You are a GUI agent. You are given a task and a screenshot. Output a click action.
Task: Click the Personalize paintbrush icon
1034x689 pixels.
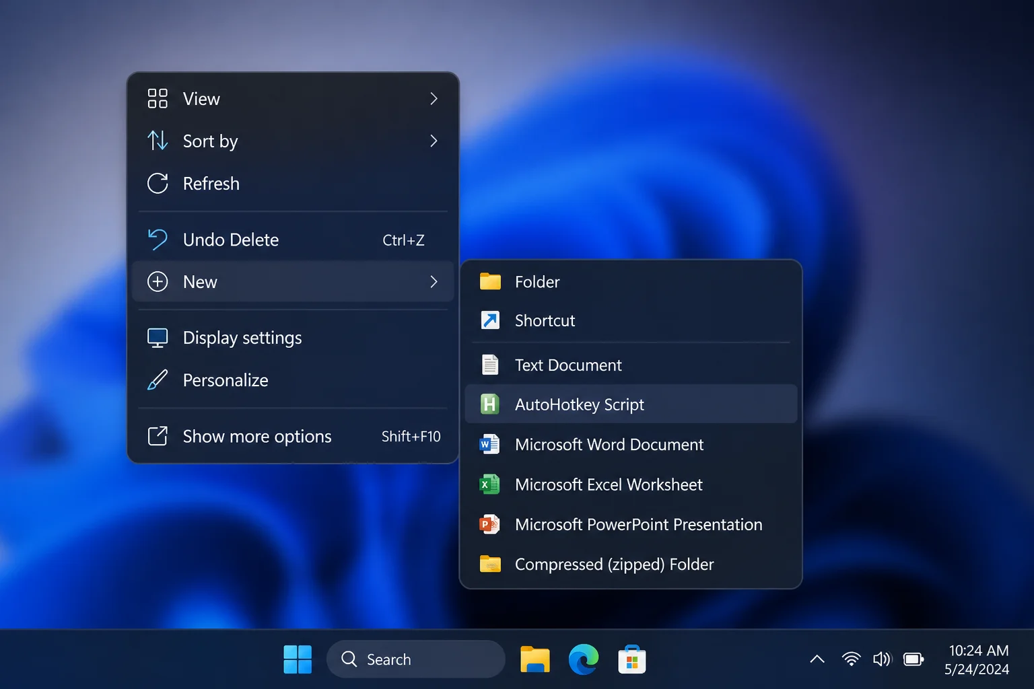[158, 379]
